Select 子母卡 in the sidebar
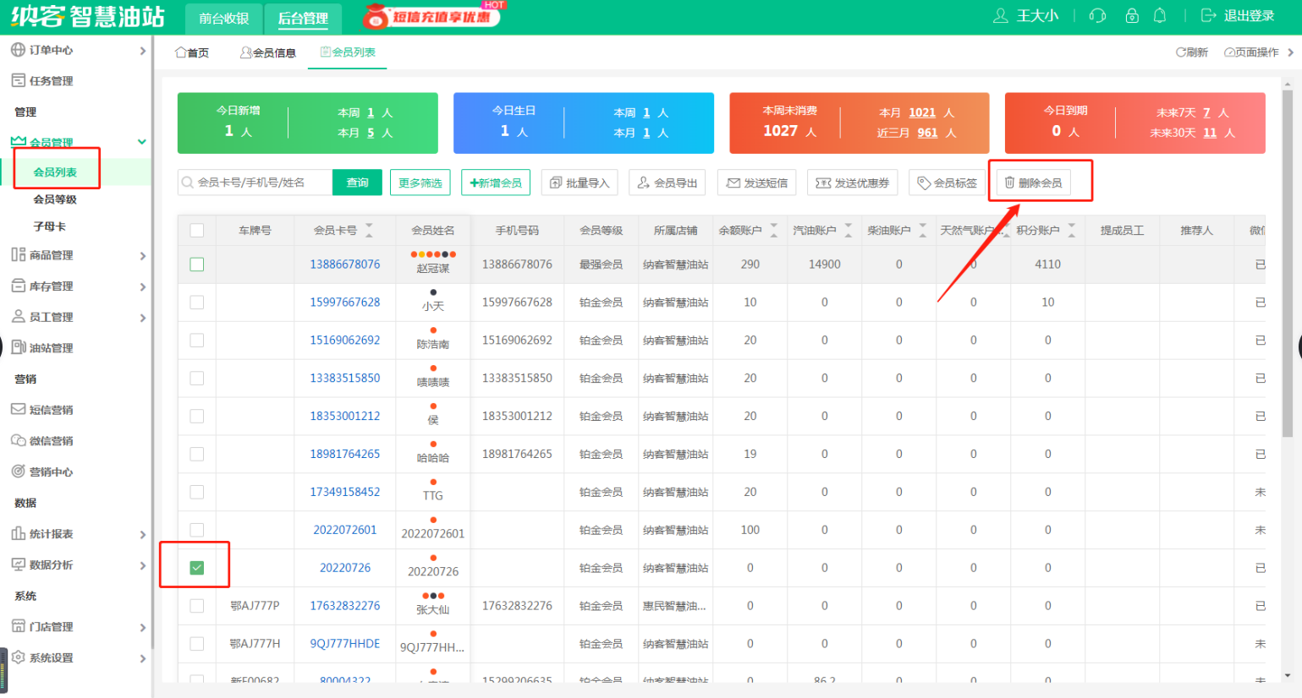1302x698 pixels. point(49,226)
